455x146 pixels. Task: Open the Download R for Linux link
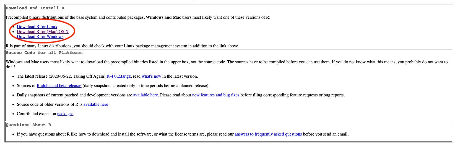(37, 27)
